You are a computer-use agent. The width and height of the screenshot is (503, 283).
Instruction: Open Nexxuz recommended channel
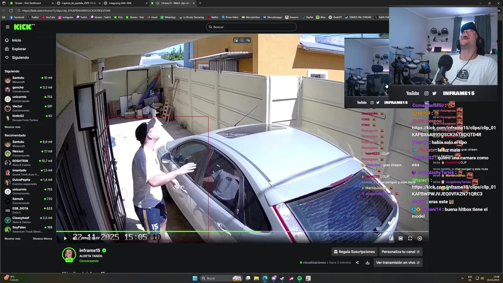point(28,153)
